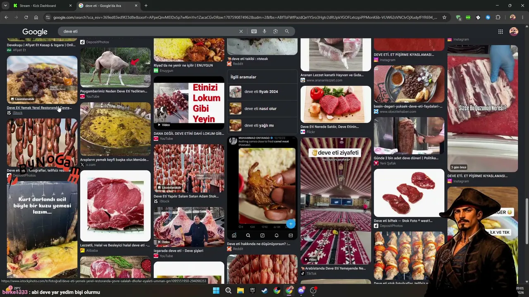This screenshot has height=297, width=529.
Task: Open the Kurt darlandı acil kuzu yemesi image
Action: click(x=42, y=230)
